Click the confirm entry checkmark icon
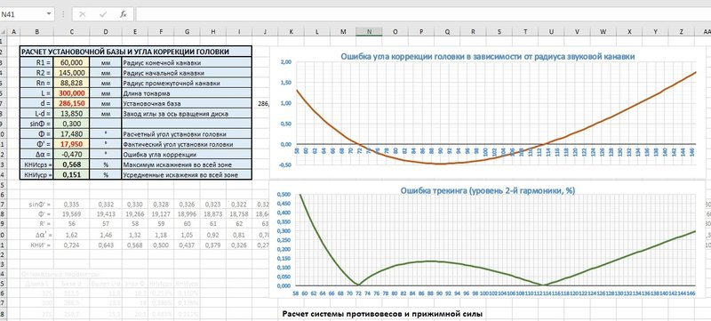The height and width of the screenshot is (321, 711). [103, 14]
